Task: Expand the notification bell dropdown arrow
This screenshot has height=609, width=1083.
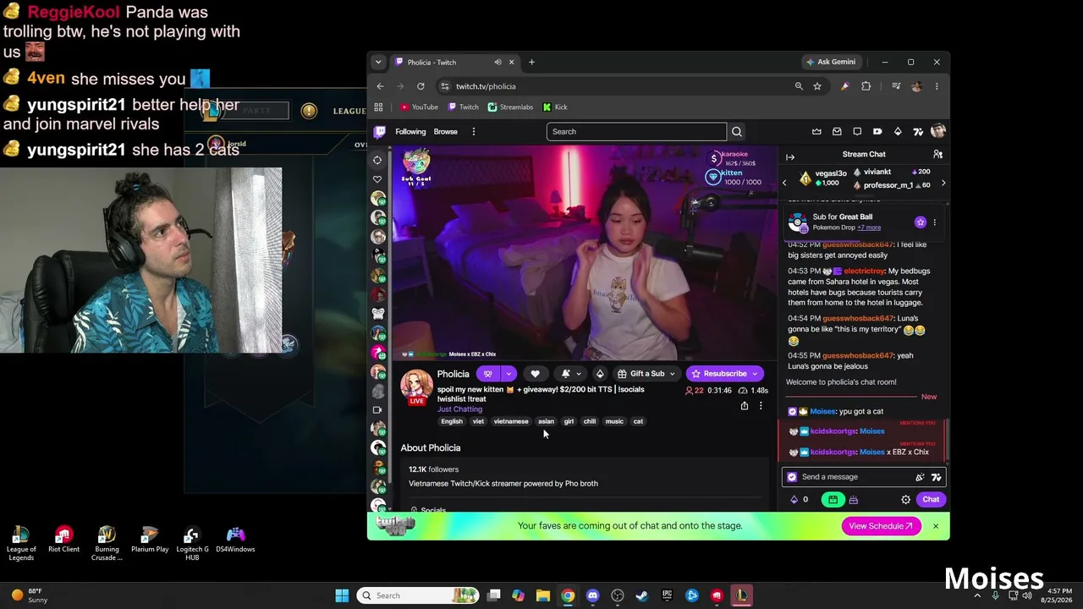Action: (579, 374)
